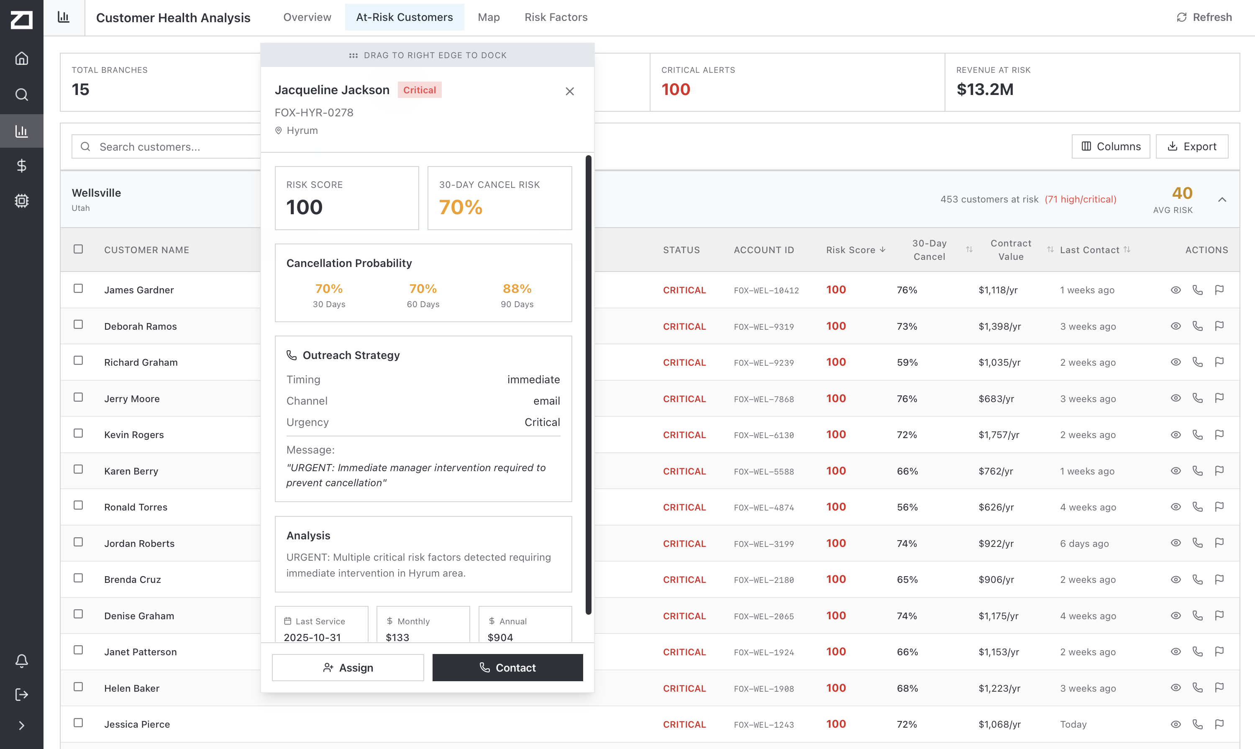This screenshot has width=1255, height=749.
Task: Check the checkbox next to Jerry Moore
Action: [78, 397]
